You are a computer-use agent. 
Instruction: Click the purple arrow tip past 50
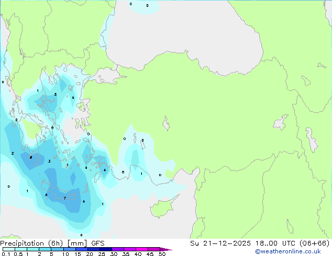166,250
